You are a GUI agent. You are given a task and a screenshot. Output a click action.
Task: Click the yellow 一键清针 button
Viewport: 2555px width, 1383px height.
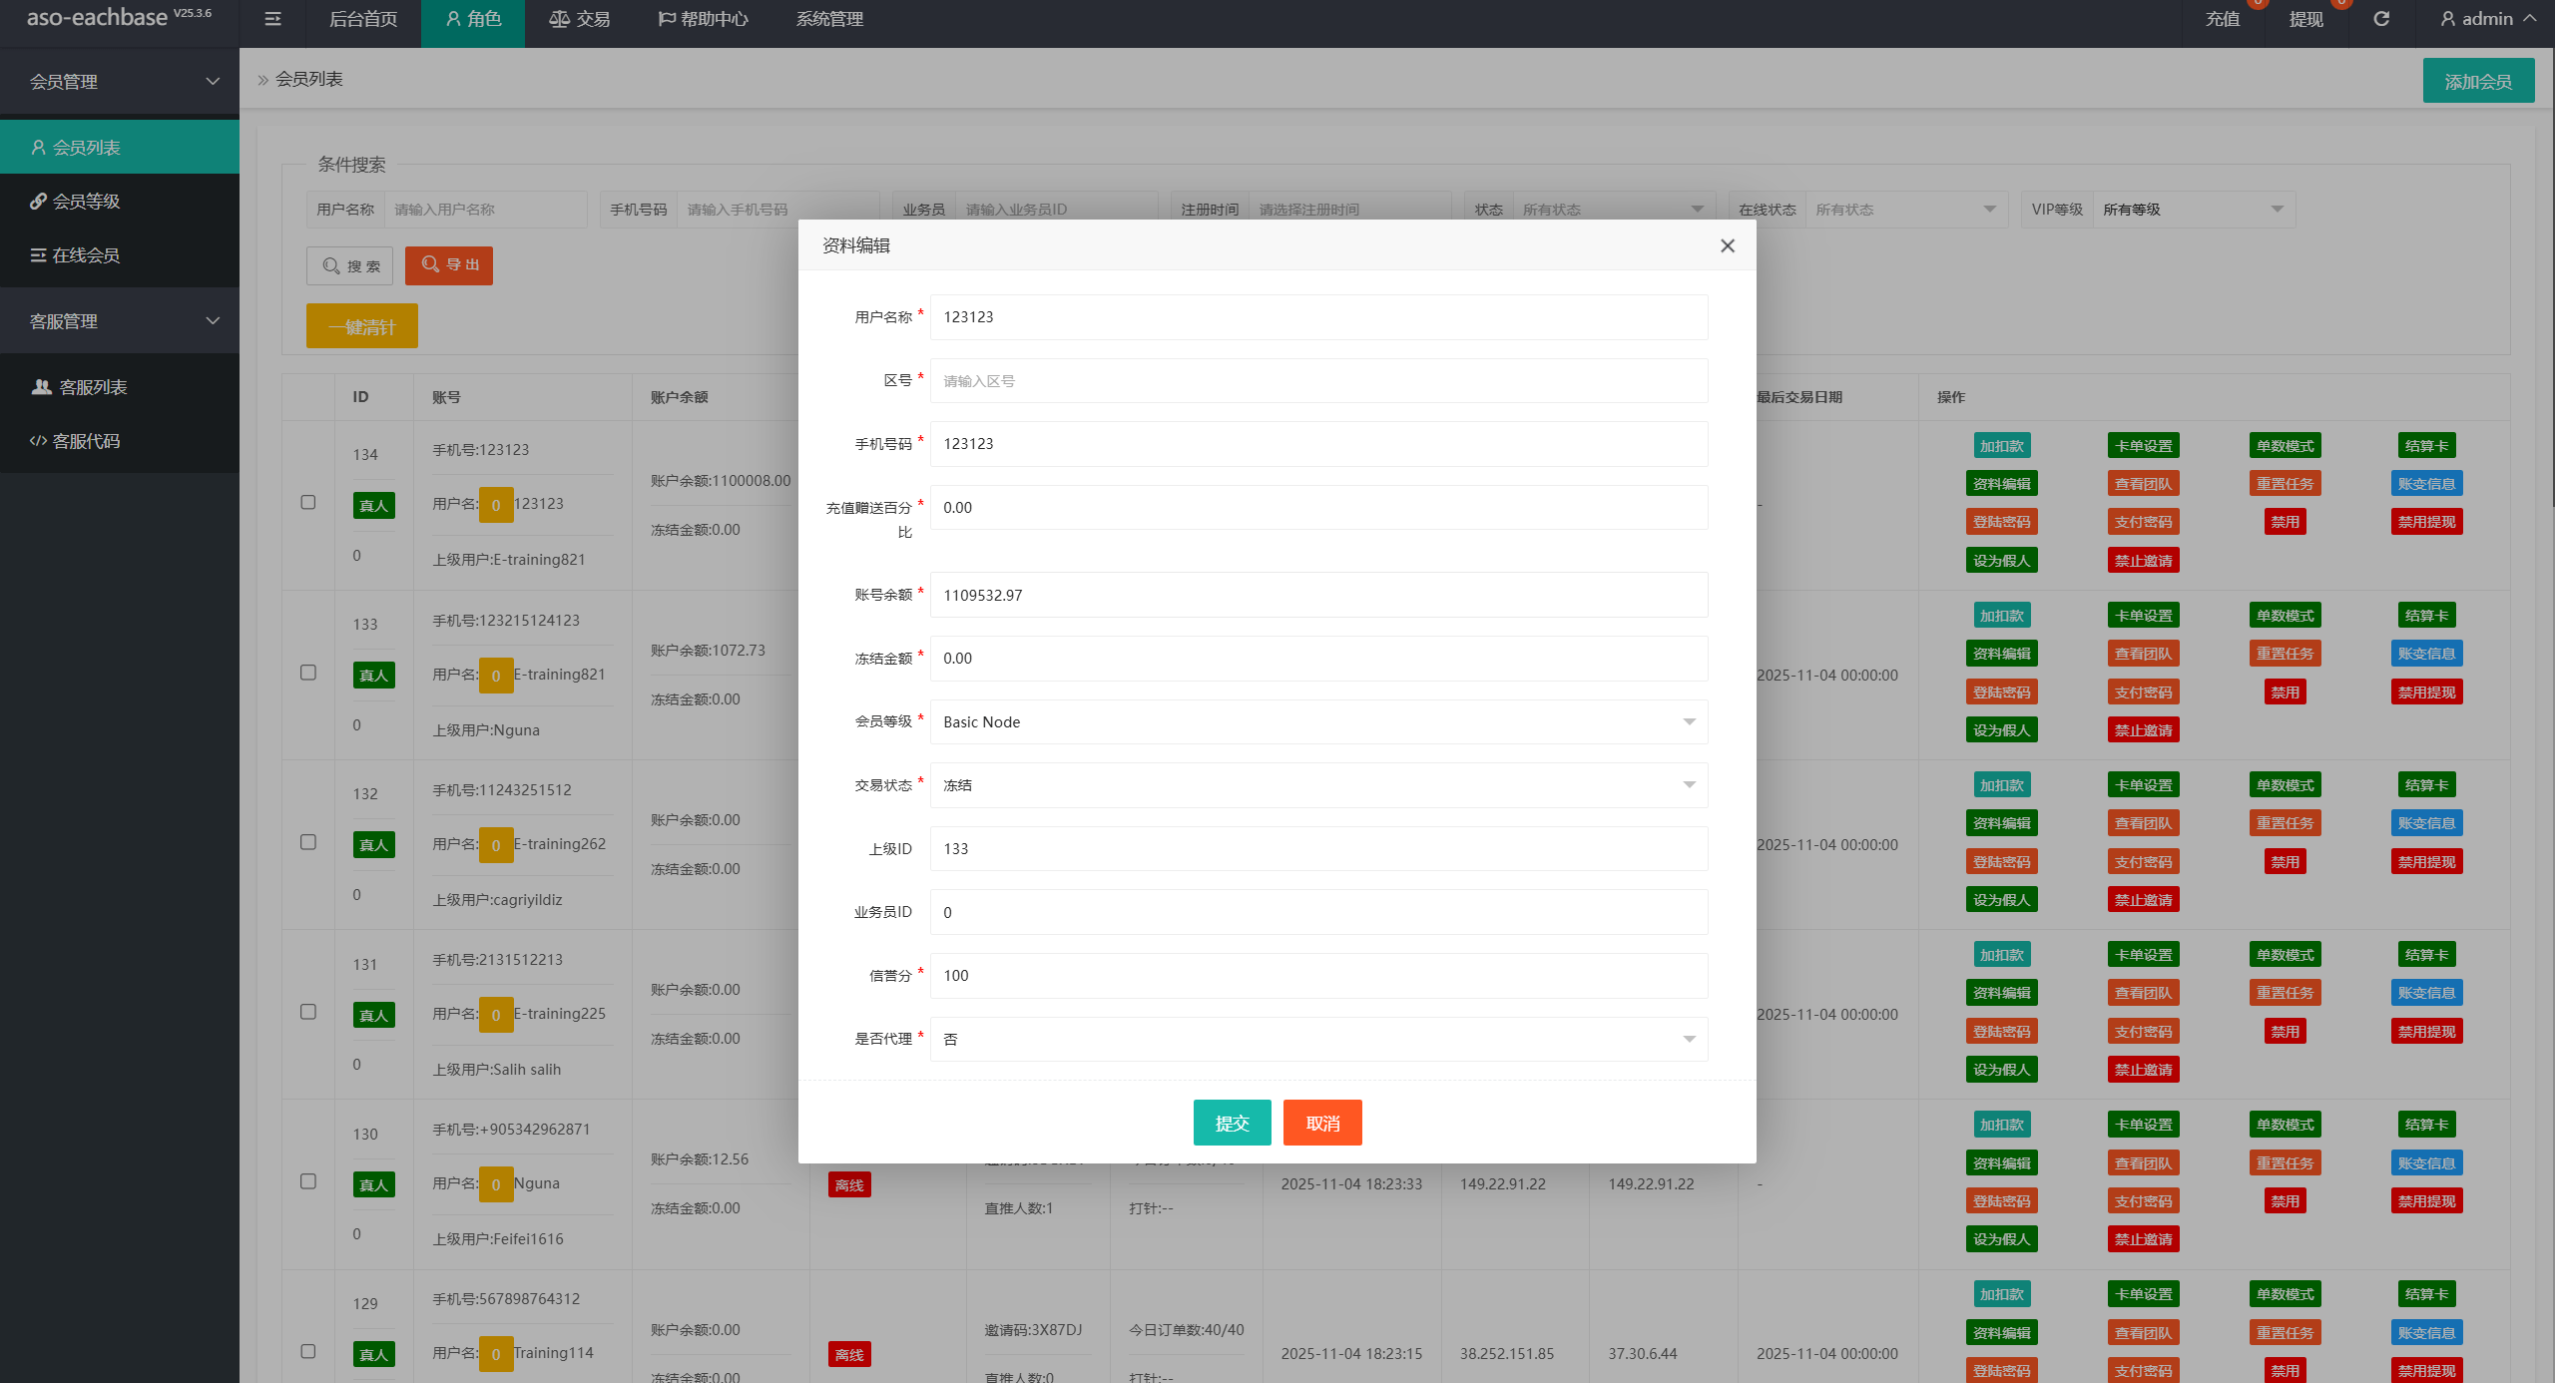point(362,326)
